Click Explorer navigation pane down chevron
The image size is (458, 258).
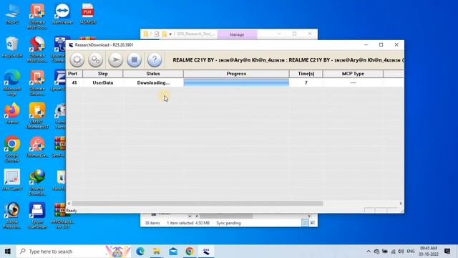tap(190, 216)
